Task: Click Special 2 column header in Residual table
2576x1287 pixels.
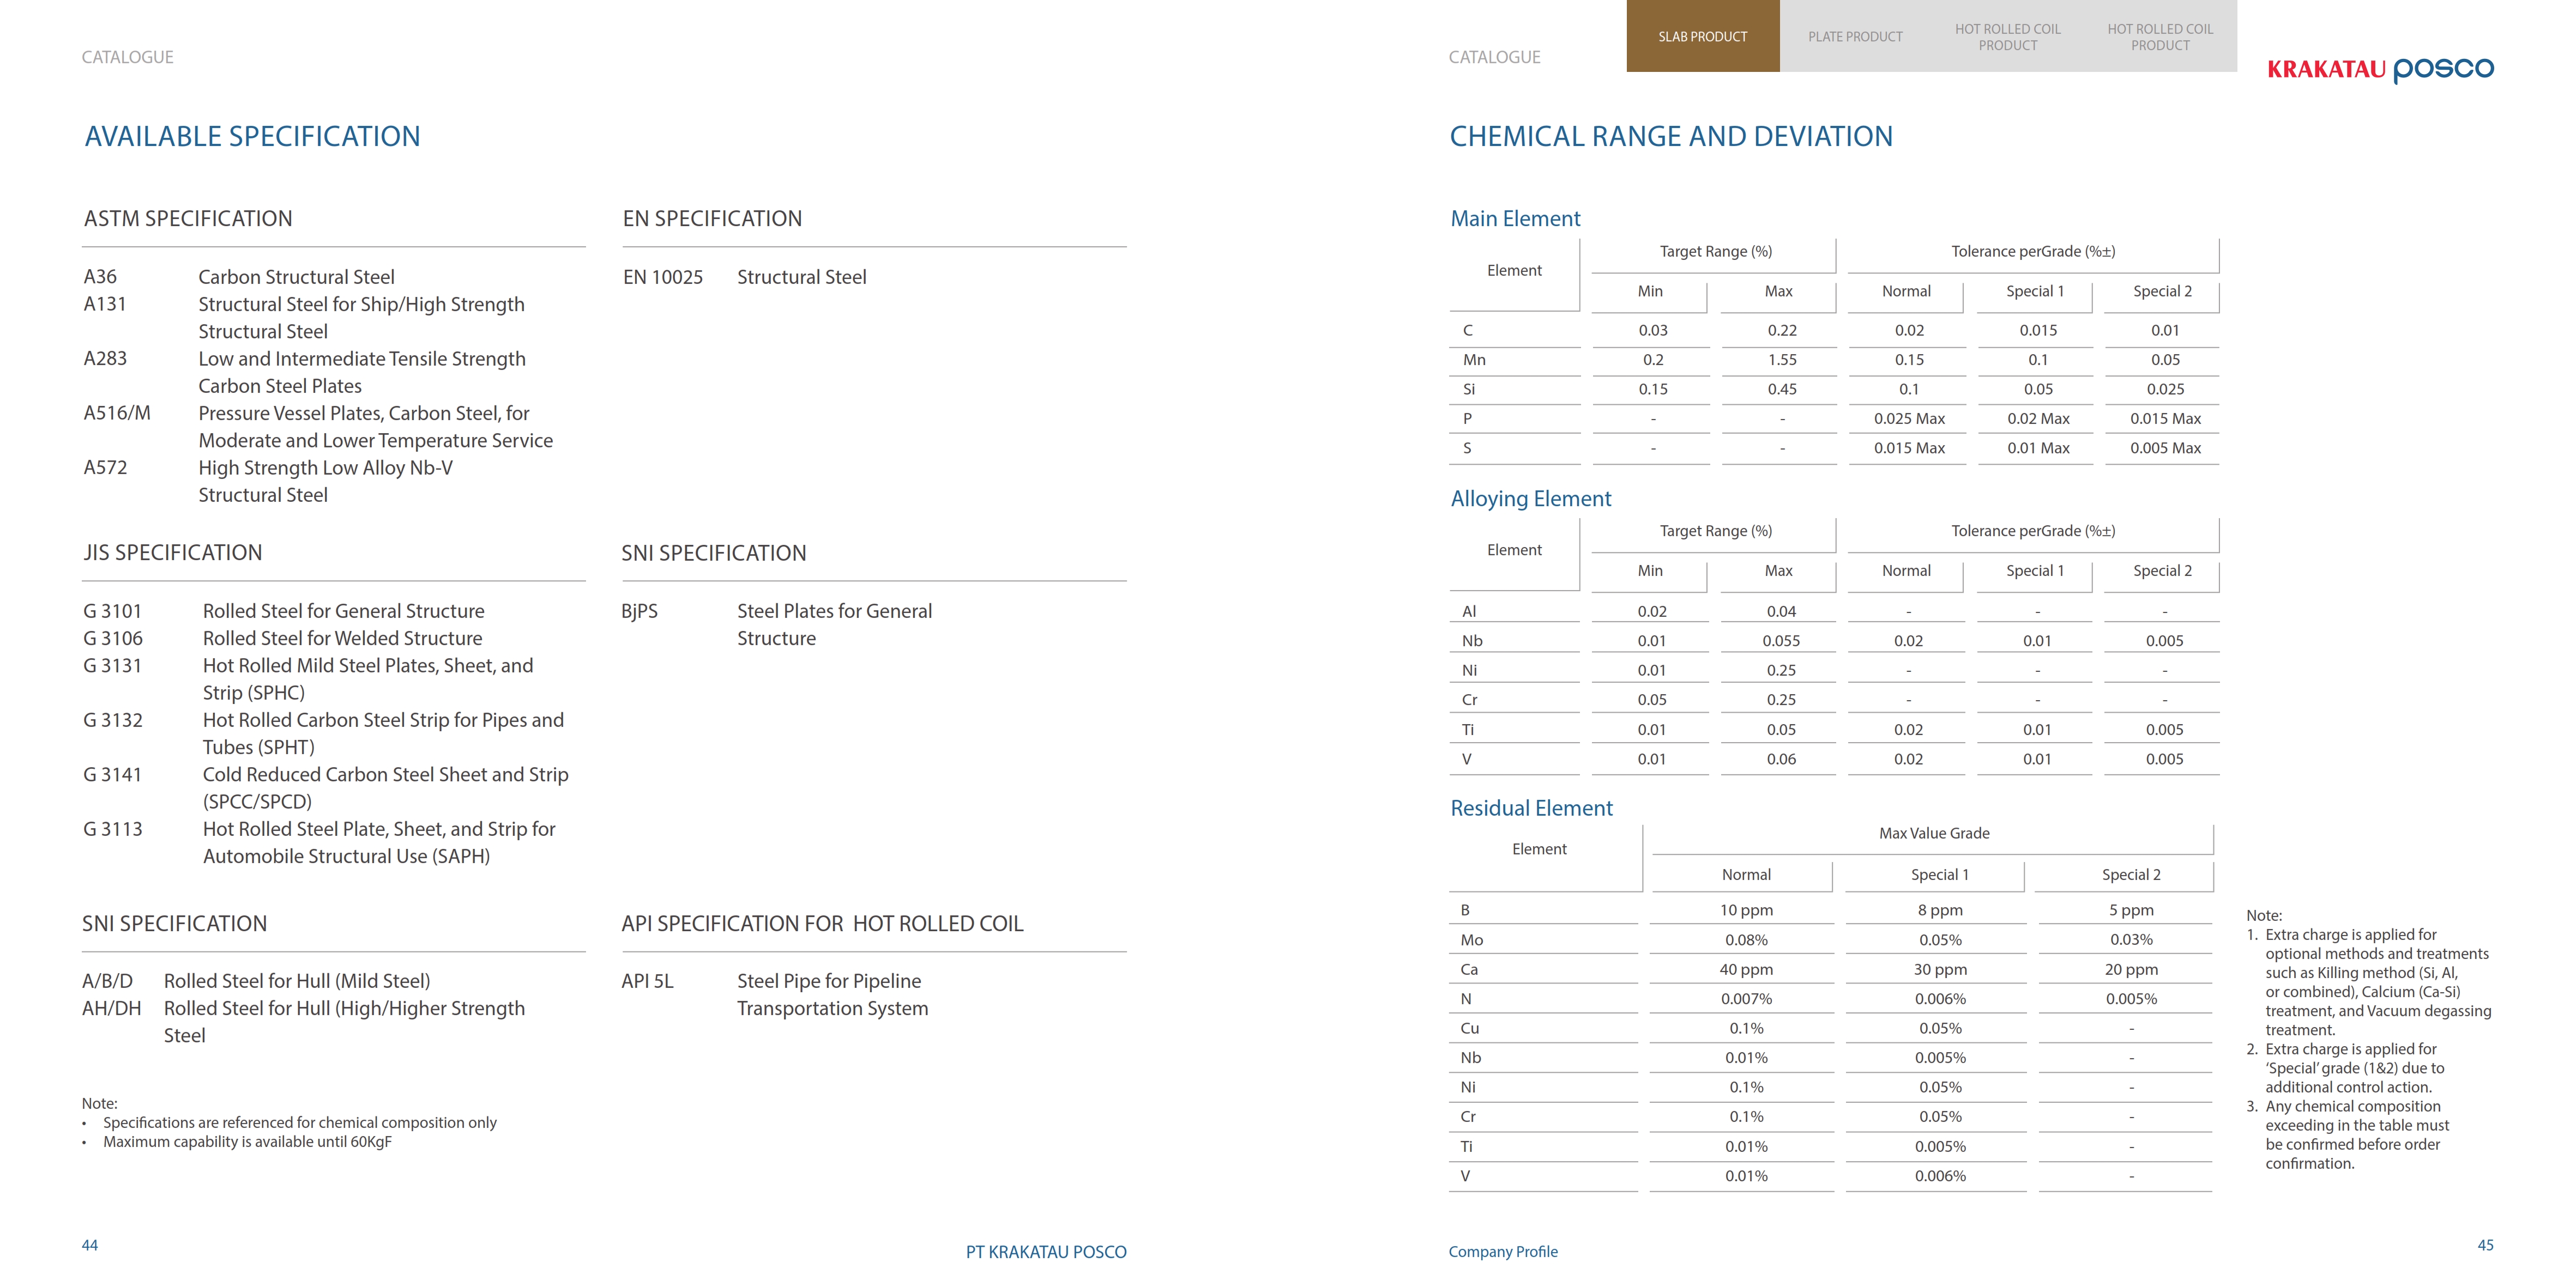Action: click(x=2131, y=875)
